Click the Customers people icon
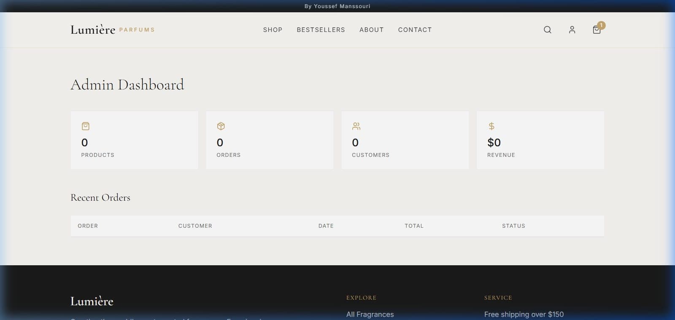675x320 pixels. 356,126
